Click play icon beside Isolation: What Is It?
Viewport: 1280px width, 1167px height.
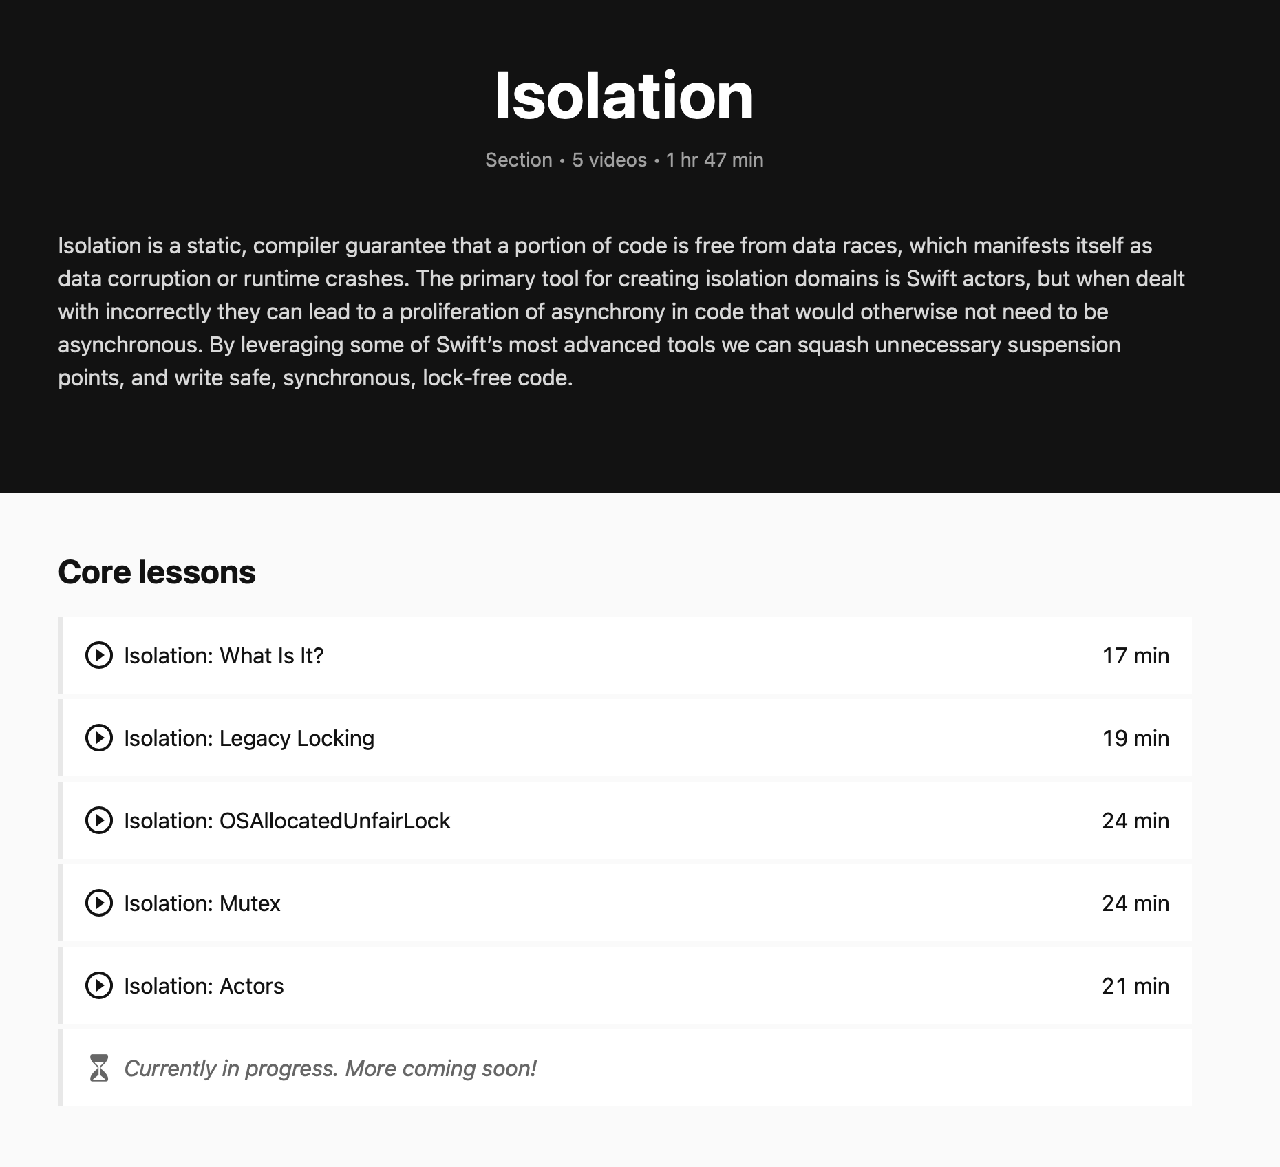(99, 655)
